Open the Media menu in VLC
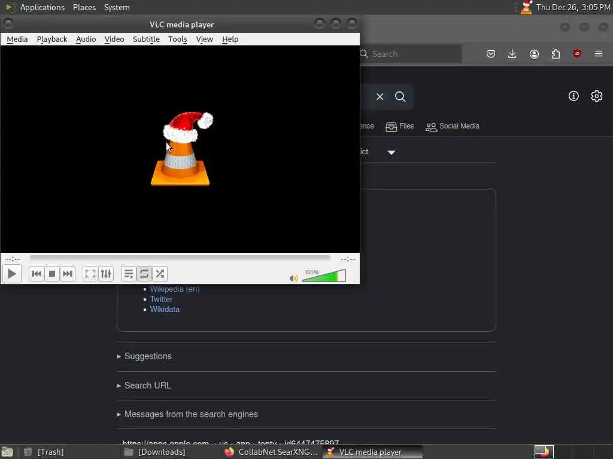Image resolution: width=613 pixels, height=459 pixels. [x=17, y=39]
